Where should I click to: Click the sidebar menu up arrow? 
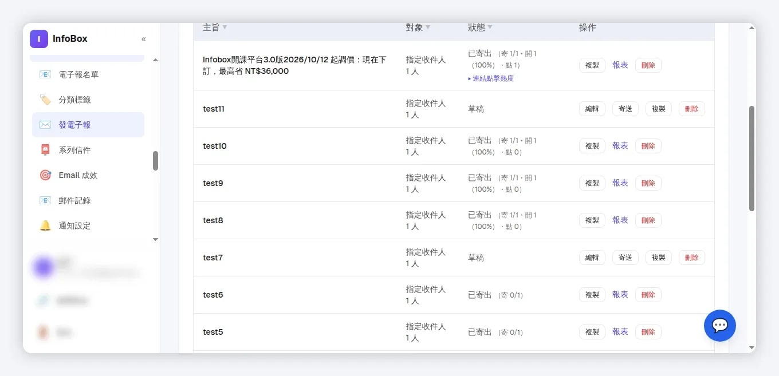155,60
